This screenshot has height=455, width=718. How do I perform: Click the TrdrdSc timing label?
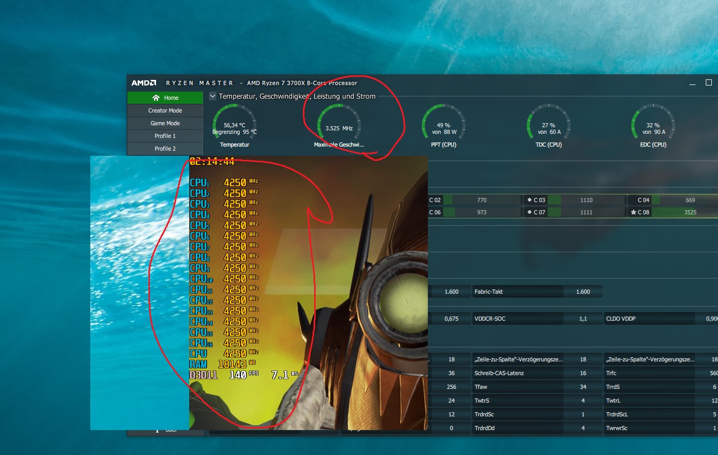484,414
